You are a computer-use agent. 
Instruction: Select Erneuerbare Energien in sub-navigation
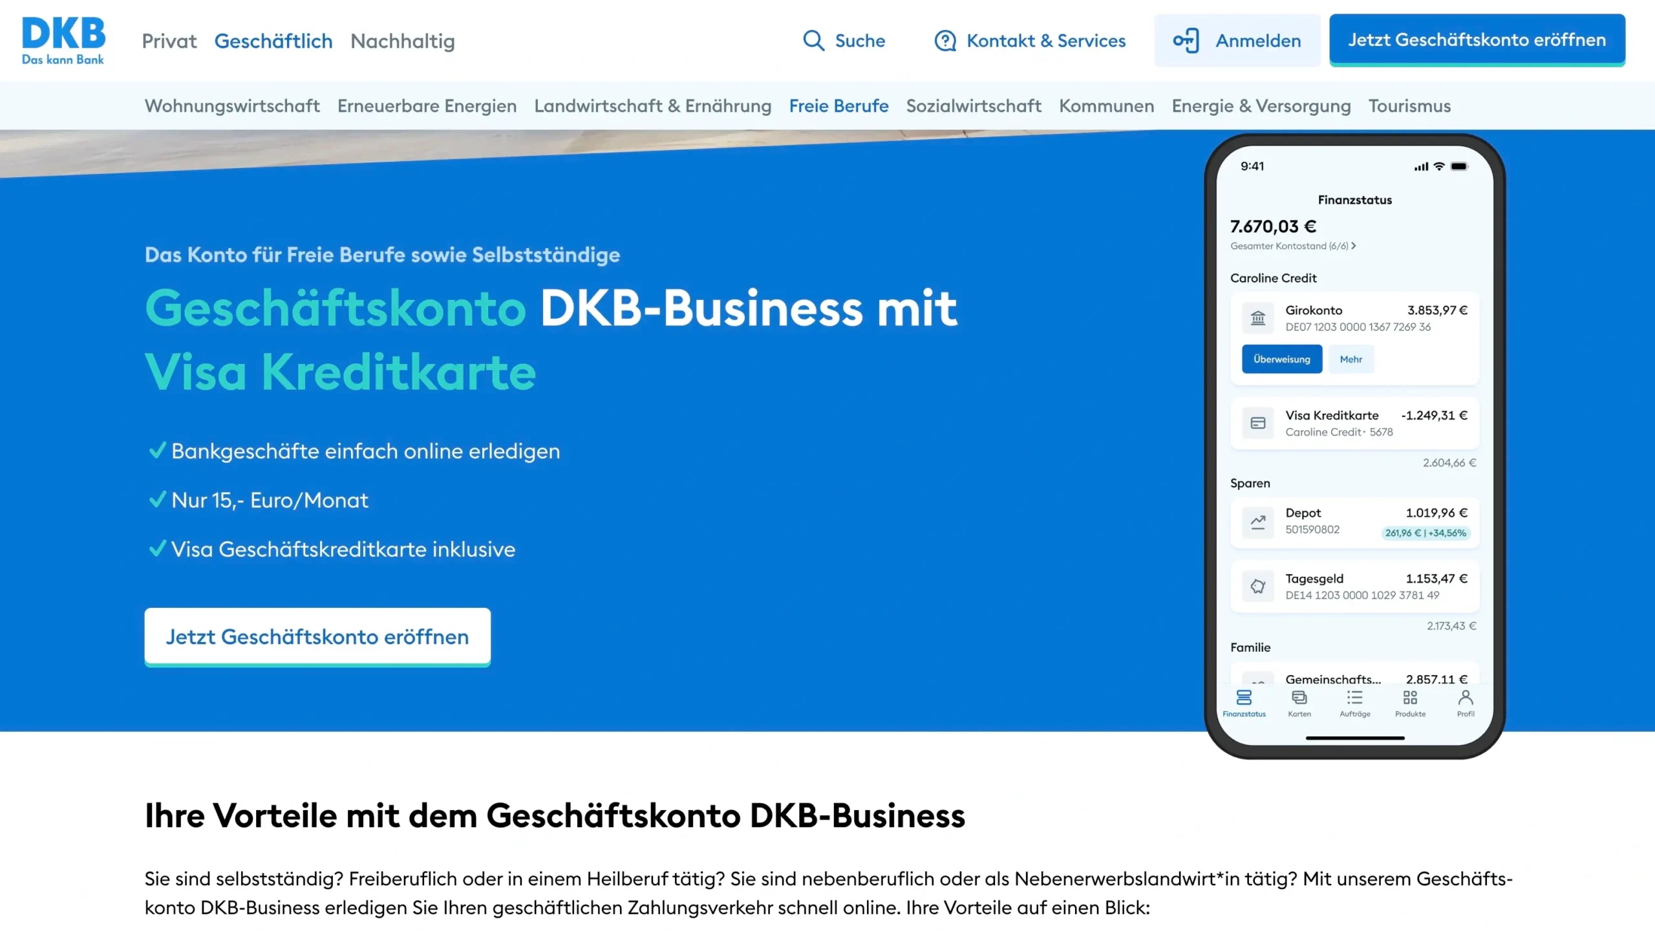click(x=427, y=105)
